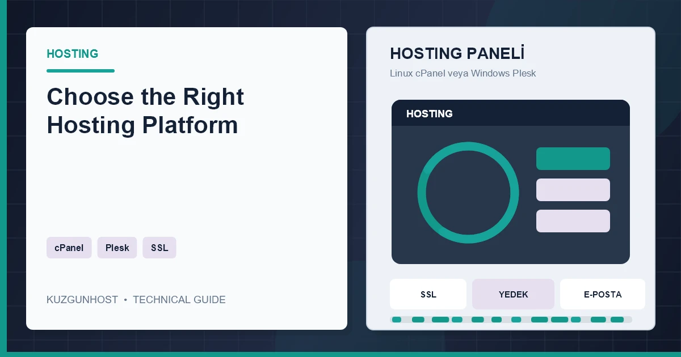Click the 'Choose the Right Hosting Platform' headline
This screenshot has height=357, width=681.
point(145,111)
